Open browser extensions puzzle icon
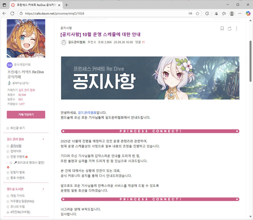This screenshot has width=253, height=220. pyautogui.click(x=207, y=13)
